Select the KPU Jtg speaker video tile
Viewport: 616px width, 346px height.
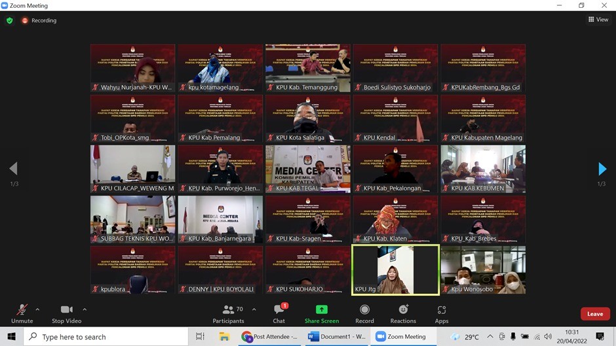(x=396, y=269)
